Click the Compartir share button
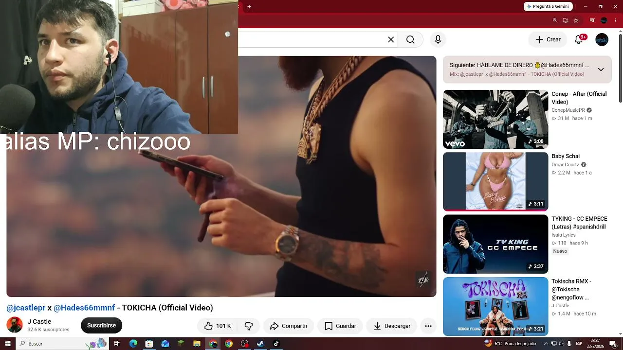The height and width of the screenshot is (350, 623). coord(289,326)
